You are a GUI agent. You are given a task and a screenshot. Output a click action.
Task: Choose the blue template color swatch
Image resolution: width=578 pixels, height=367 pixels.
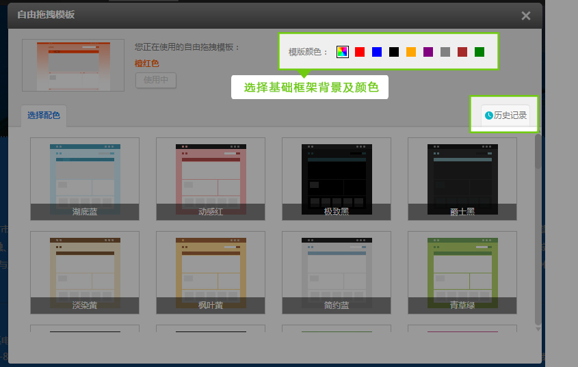(x=377, y=52)
